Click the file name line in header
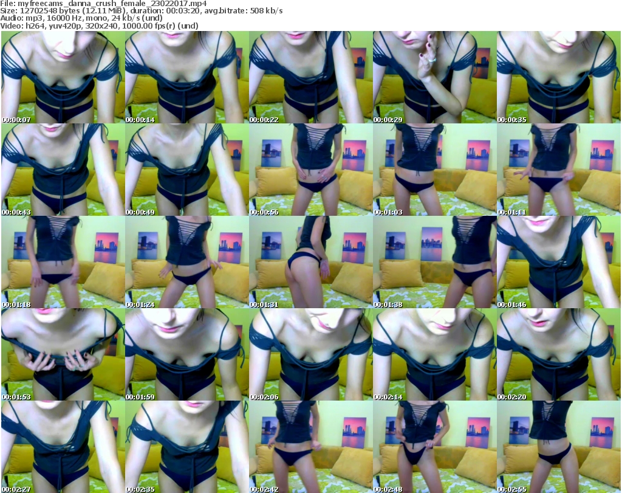The image size is (622, 493). point(103,4)
